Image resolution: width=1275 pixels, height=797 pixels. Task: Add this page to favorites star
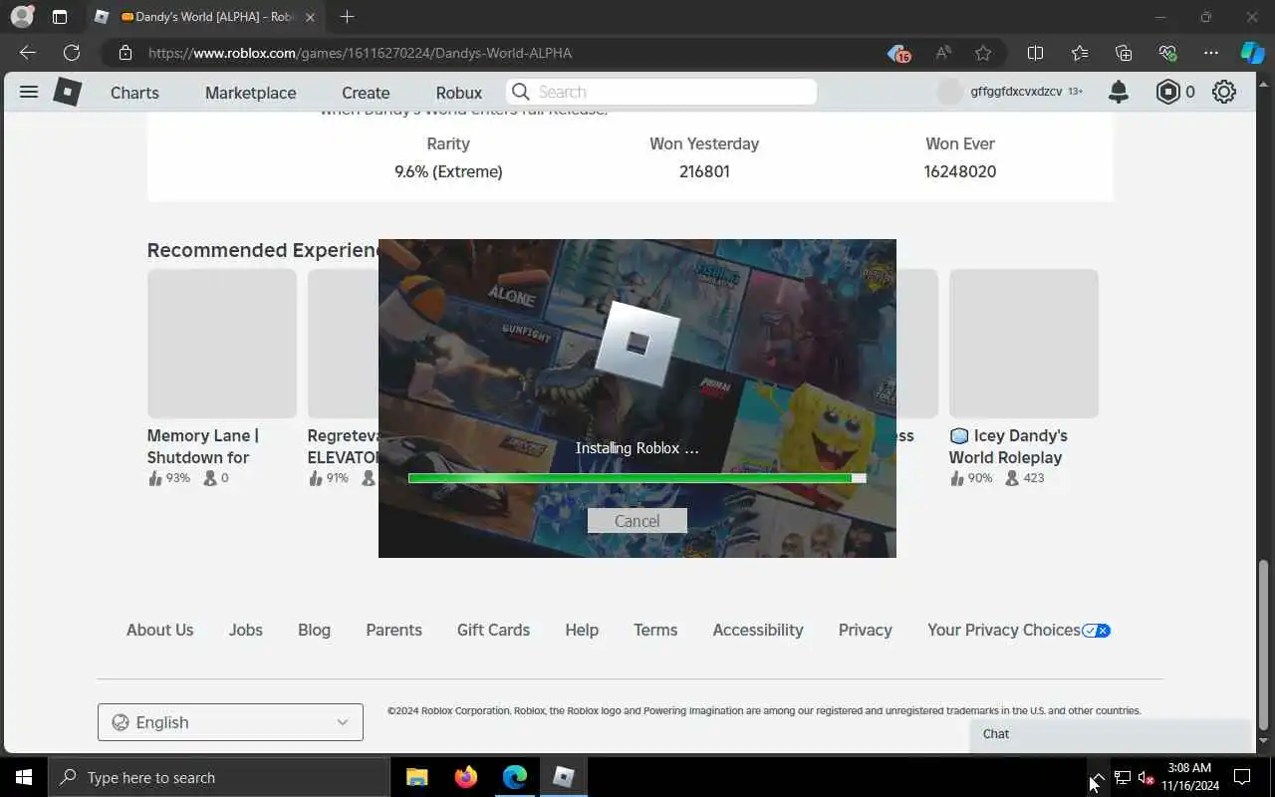pyautogui.click(x=983, y=53)
